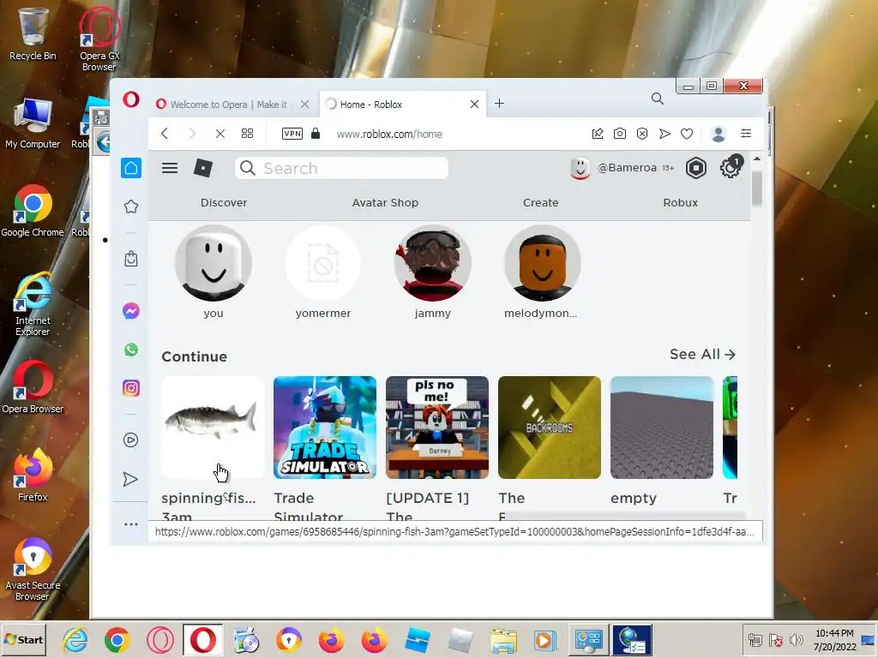Image resolution: width=878 pixels, height=658 pixels.
Task: Open the taskbar Avast Secure Browser icon
Action: tap(289, 640)
